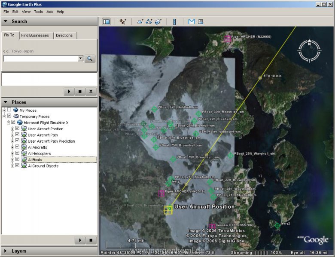The height and width of the screenshot is (257, 335).
Task: Play tour of search results
Action: click(x=69, y=91)
